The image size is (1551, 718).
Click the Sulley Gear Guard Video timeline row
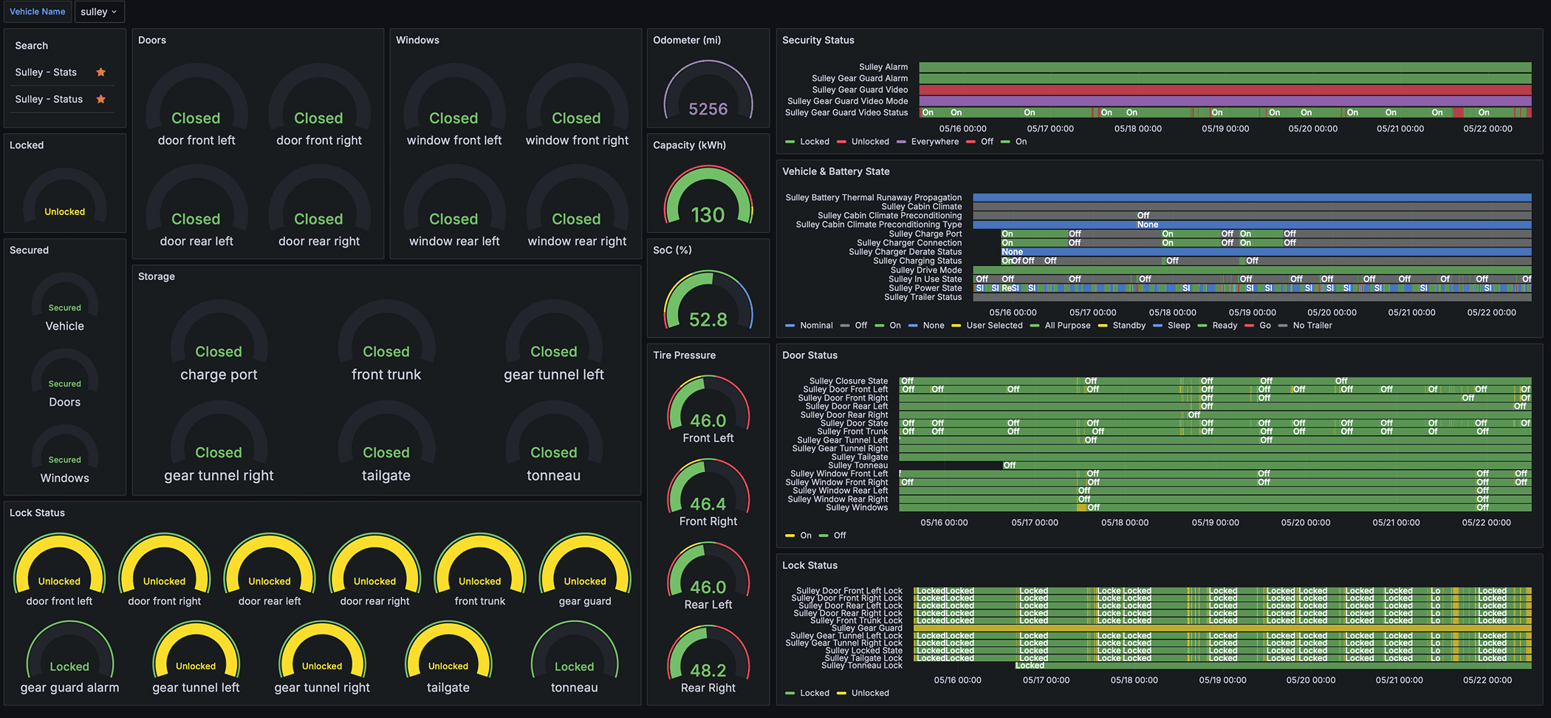[x=1225, y=90]
